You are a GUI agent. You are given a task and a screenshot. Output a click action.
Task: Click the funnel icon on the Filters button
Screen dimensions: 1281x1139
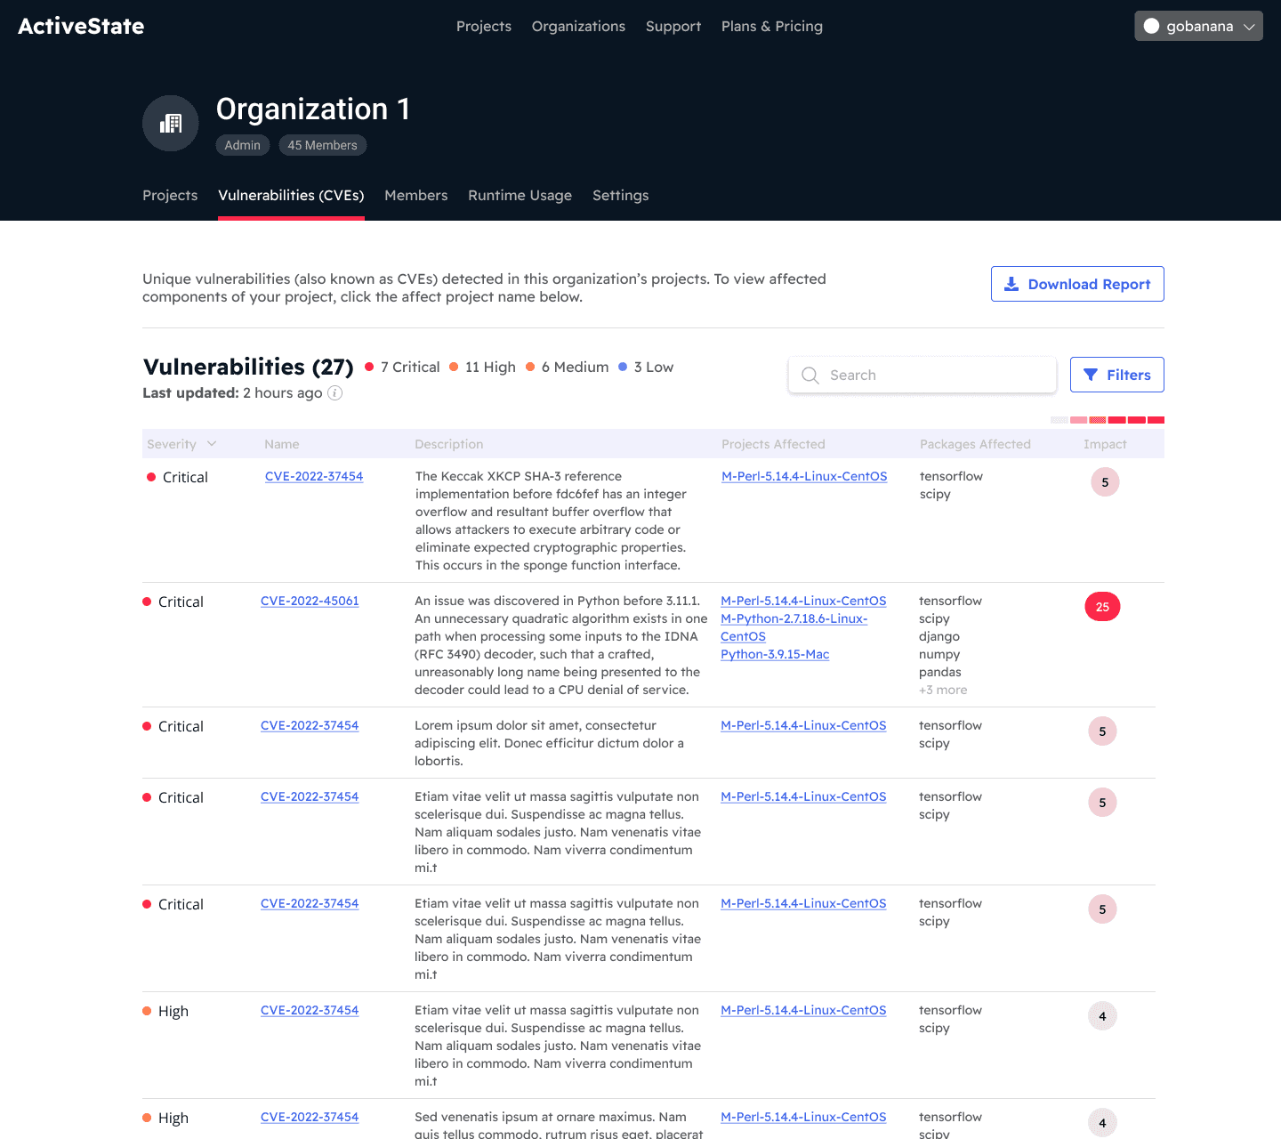tap(1091, 375)
